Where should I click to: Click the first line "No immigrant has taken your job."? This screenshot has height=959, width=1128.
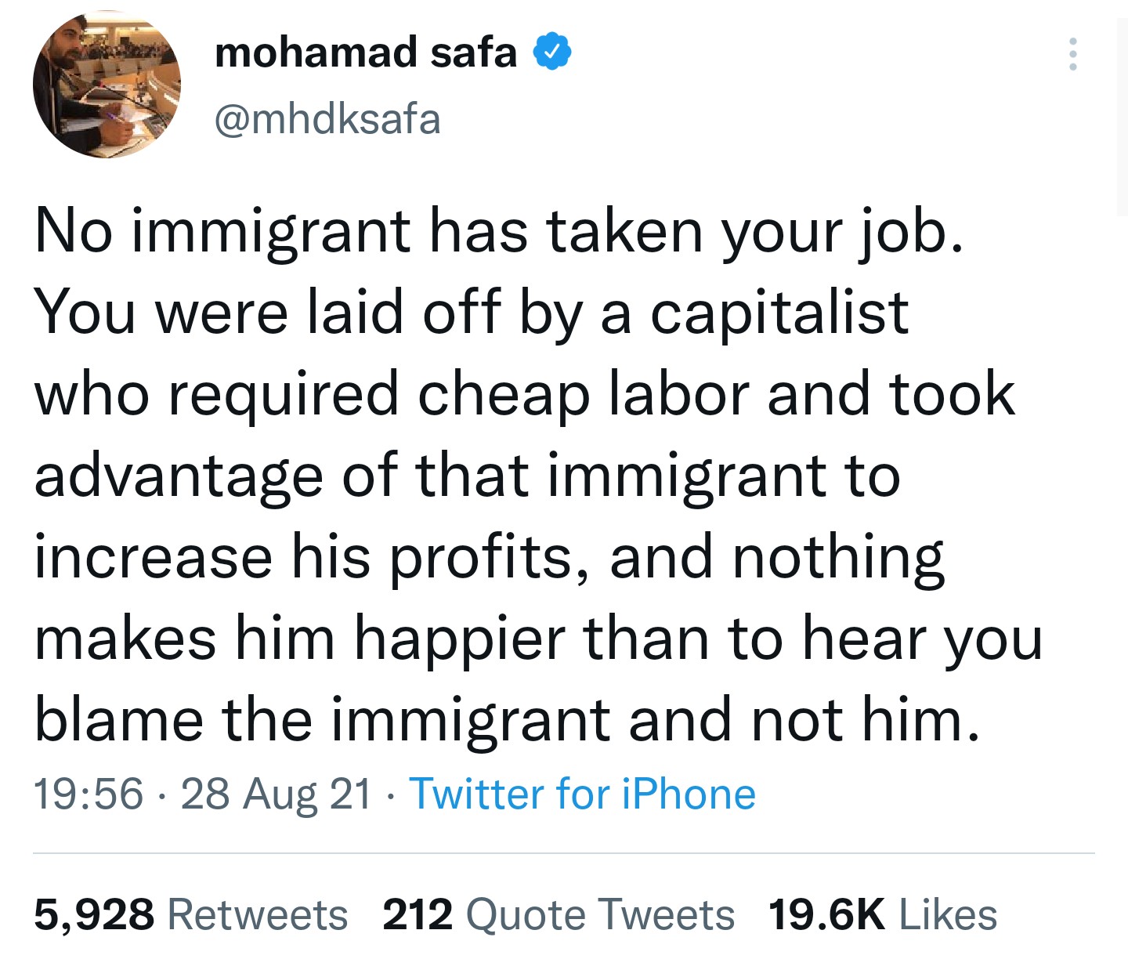[498, 232]
